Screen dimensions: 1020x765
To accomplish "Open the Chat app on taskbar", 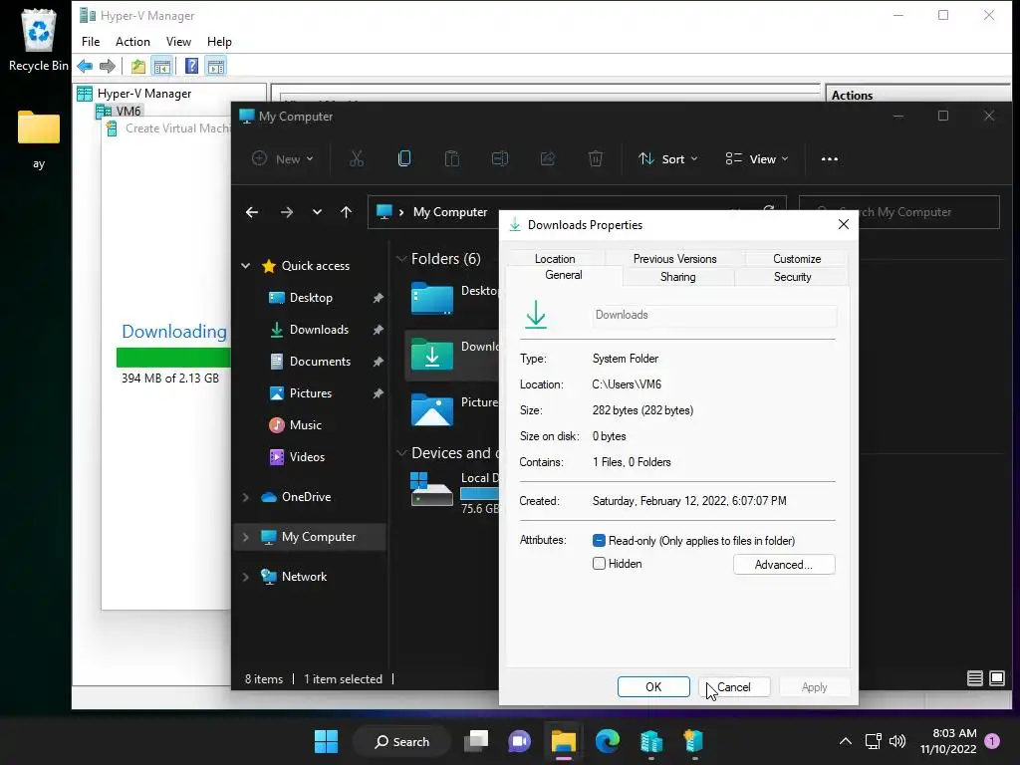I will [519, 741].
